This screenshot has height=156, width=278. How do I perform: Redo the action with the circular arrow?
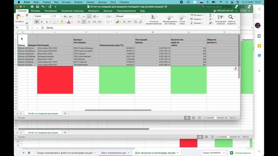[50, 6]
